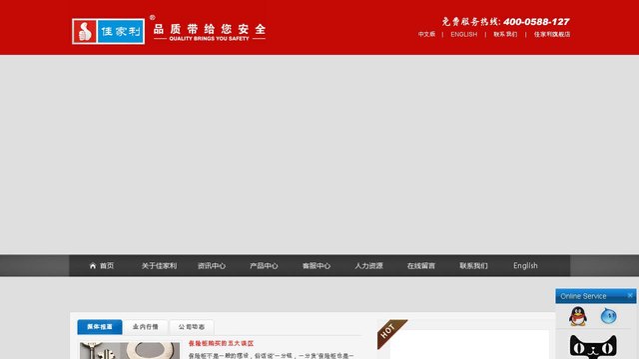Switch to the 公司动态 tab
The image size is (639, 359).
pos(192,327)
